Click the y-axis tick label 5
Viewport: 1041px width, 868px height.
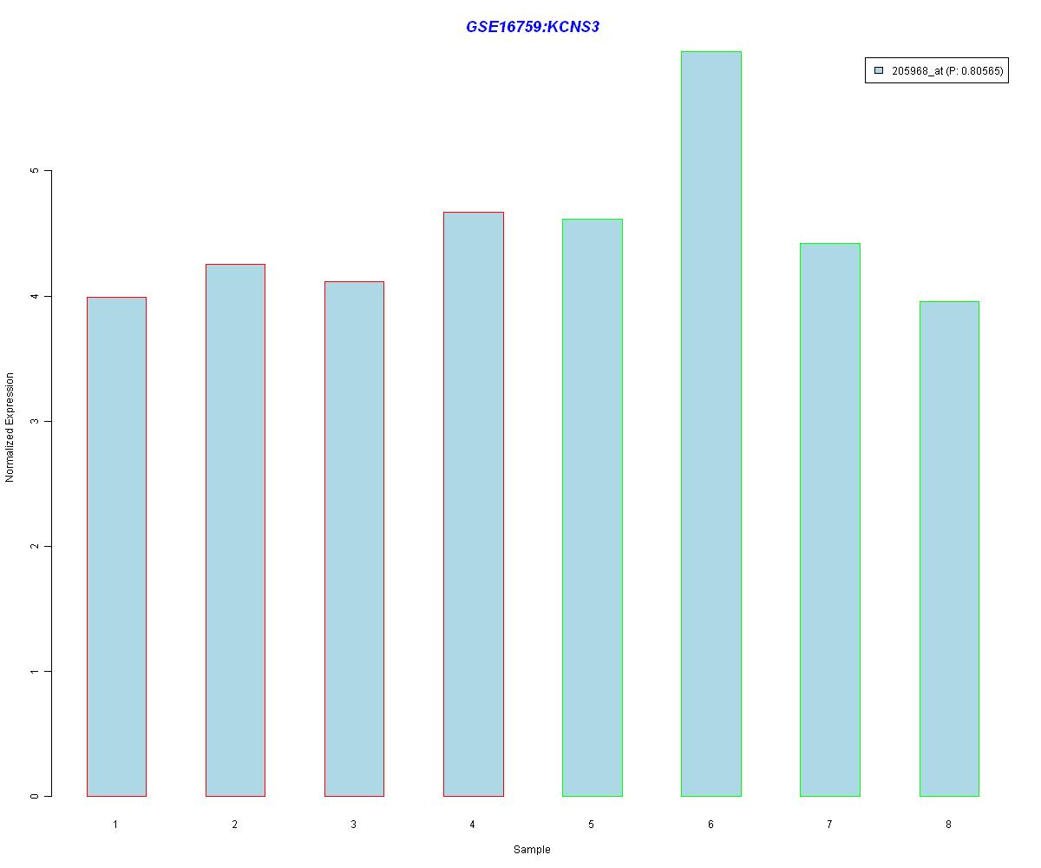click(x=36, y=171)
